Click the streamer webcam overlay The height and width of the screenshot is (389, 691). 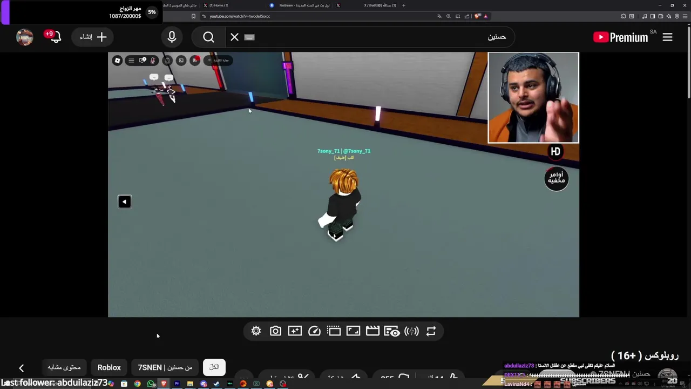point(533,98)
